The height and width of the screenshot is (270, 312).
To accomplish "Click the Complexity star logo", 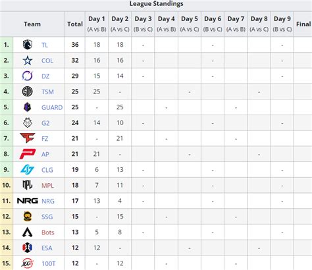I will click(28, 61).
